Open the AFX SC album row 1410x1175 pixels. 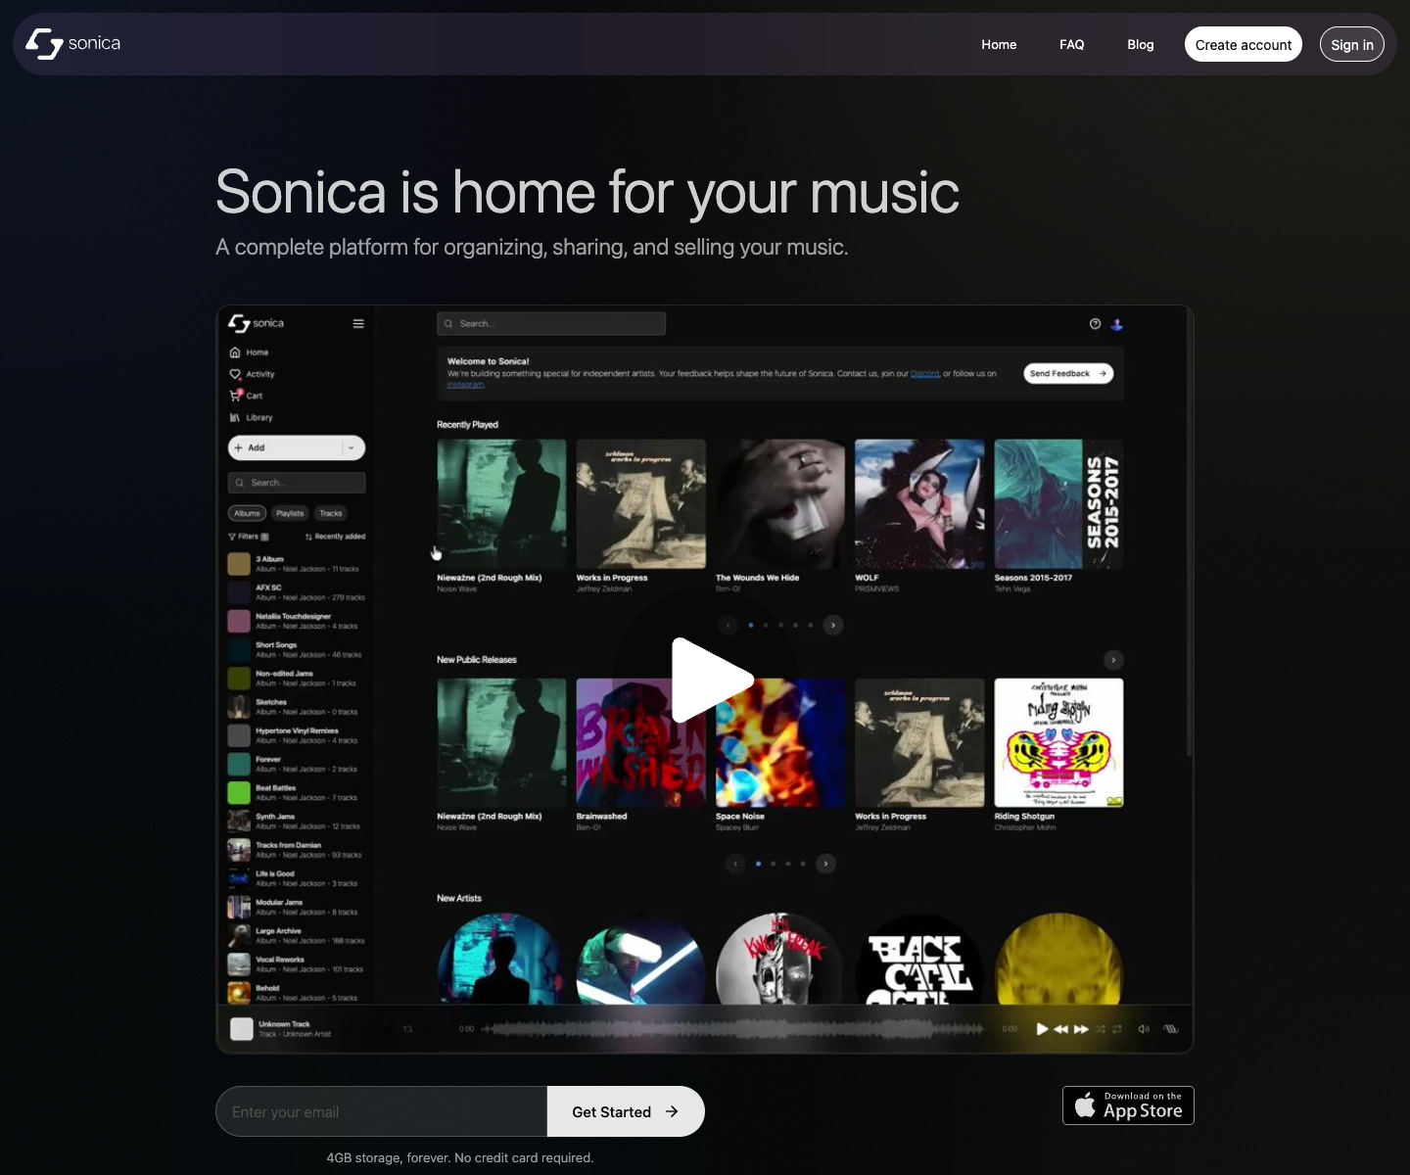click(297, 592)
